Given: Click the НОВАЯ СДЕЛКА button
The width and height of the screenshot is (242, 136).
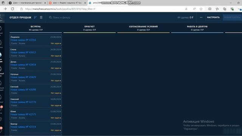Looking at the screenshot, I should point(232,17).
